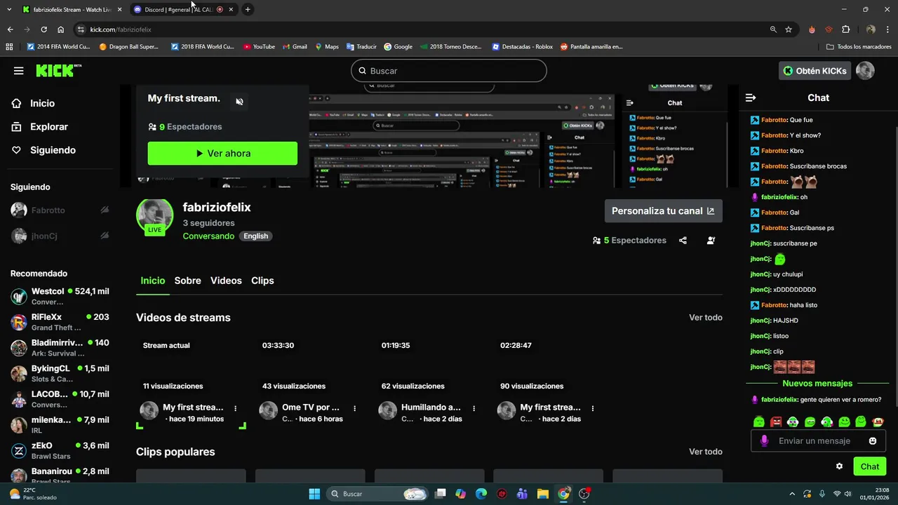This screenshot has width=898, height=505.
Task: Open recommended channel RiFleXx
Action: click(x=60, y=322)
